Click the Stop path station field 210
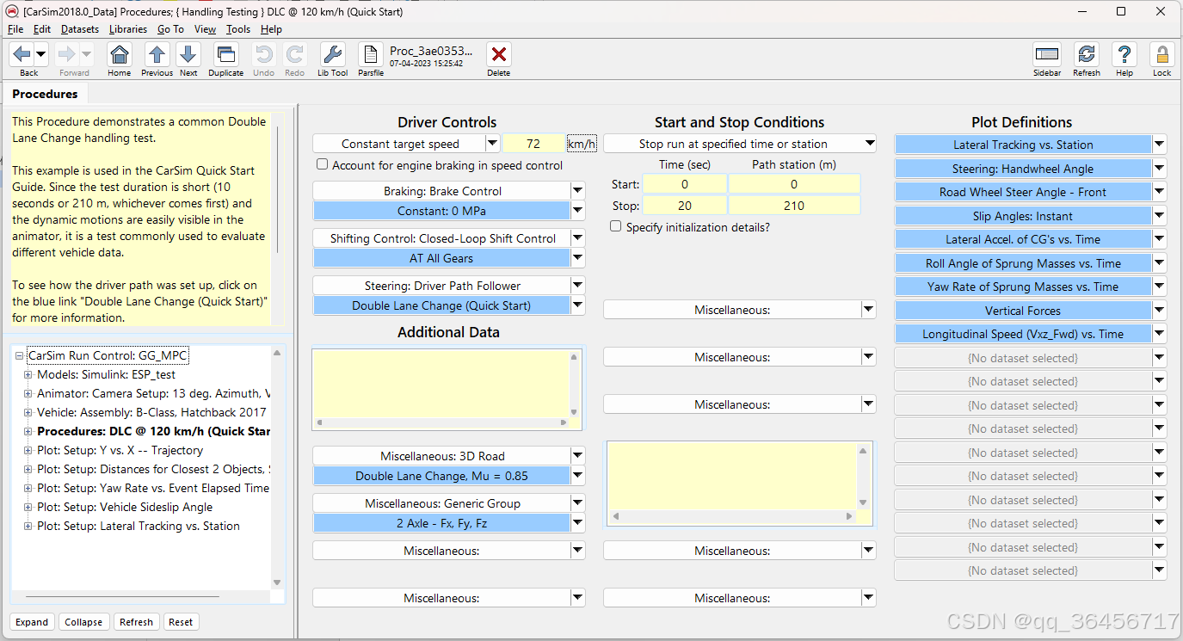Screen dimensions: 1183x641 (x=793, y=206)
